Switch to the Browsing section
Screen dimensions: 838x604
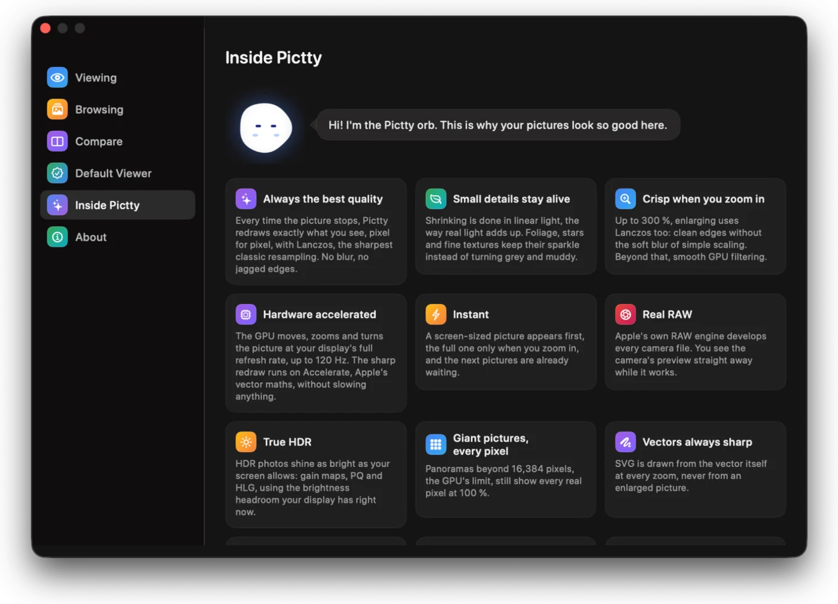[118, 110]
